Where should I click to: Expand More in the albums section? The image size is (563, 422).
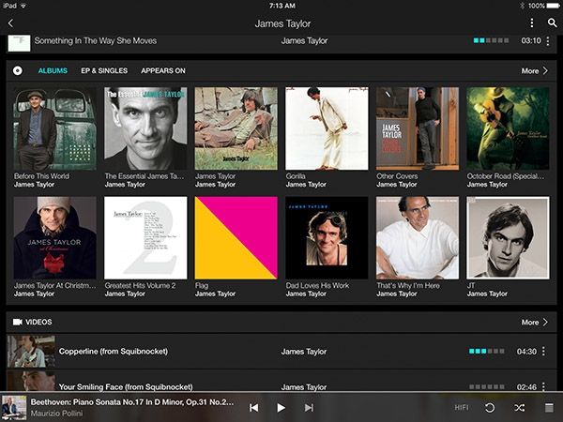coord(535,70)
